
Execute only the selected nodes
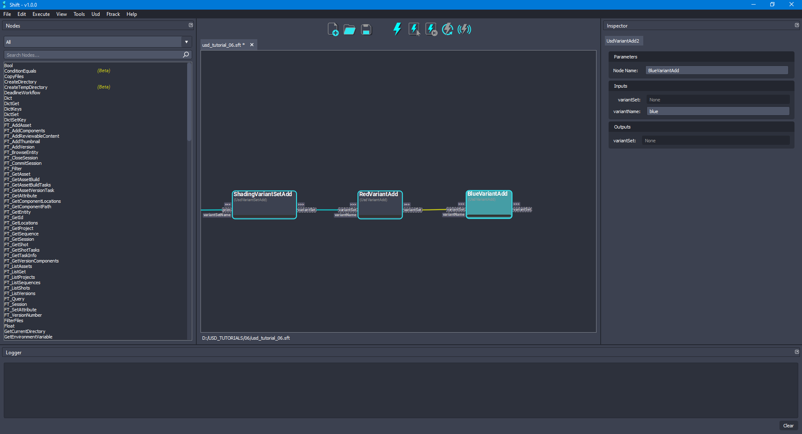[414, 29]
